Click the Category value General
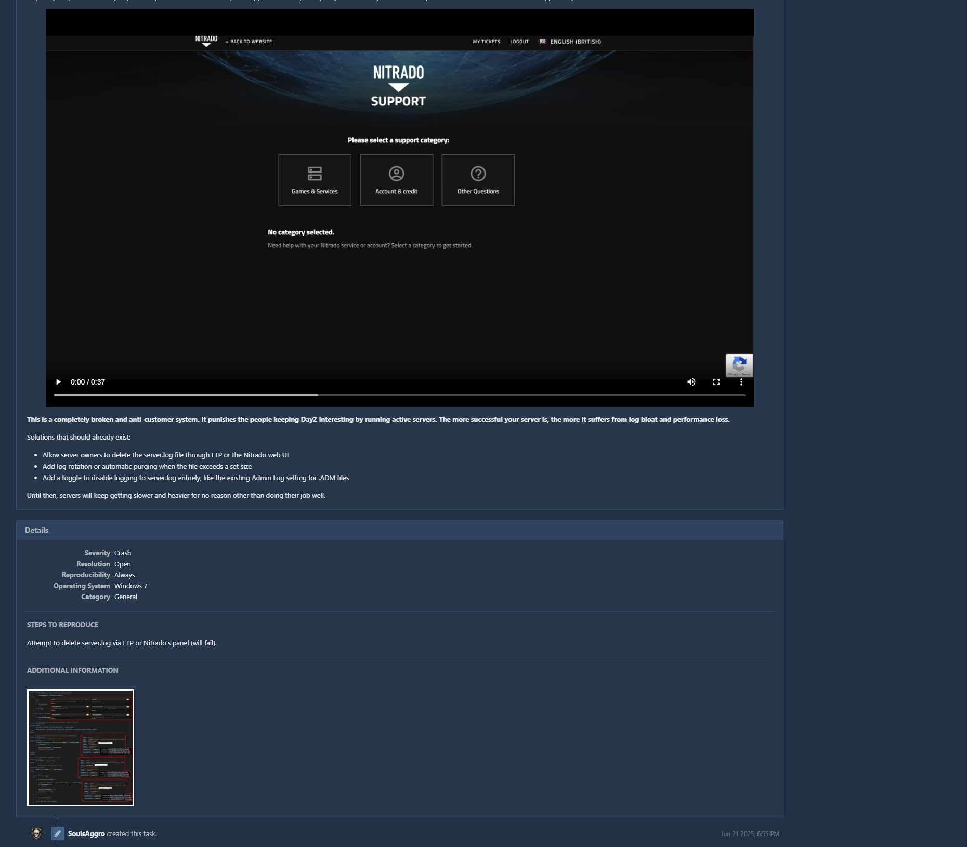 pos(126,597)
